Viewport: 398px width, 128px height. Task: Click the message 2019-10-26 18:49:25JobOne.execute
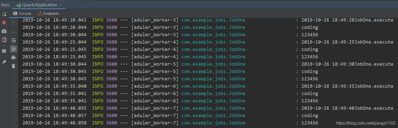(347, 42)
